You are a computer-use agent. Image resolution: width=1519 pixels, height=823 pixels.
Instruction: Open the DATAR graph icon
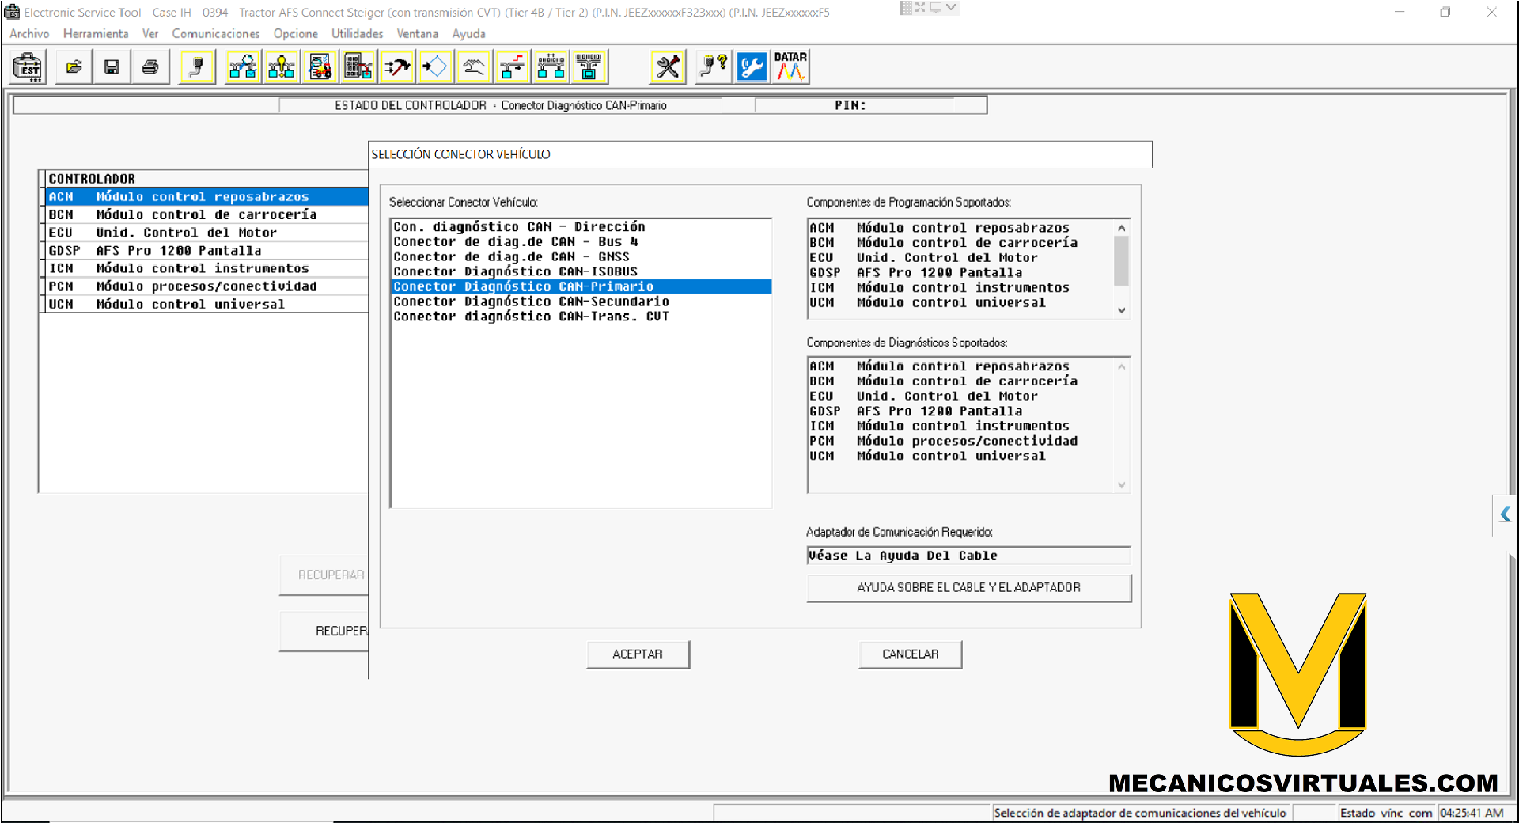pyautogui.click(x=790, y=67)
